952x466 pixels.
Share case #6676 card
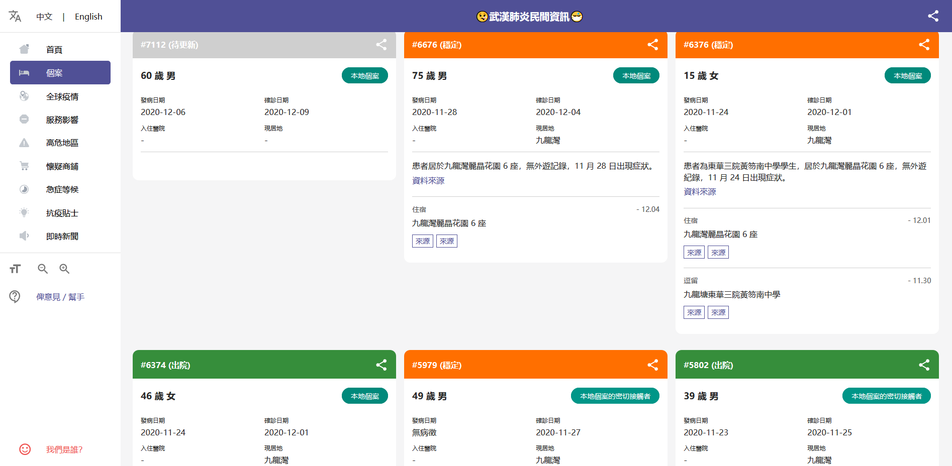click(653, 45)
